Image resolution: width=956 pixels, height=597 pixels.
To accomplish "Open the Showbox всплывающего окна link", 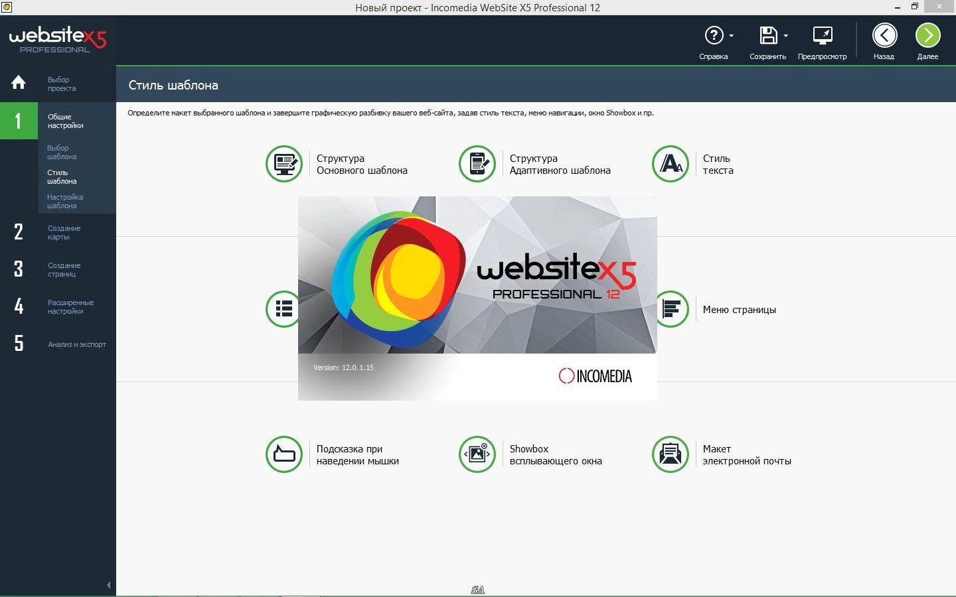I will pyautogui.click(x=556, y=455).
